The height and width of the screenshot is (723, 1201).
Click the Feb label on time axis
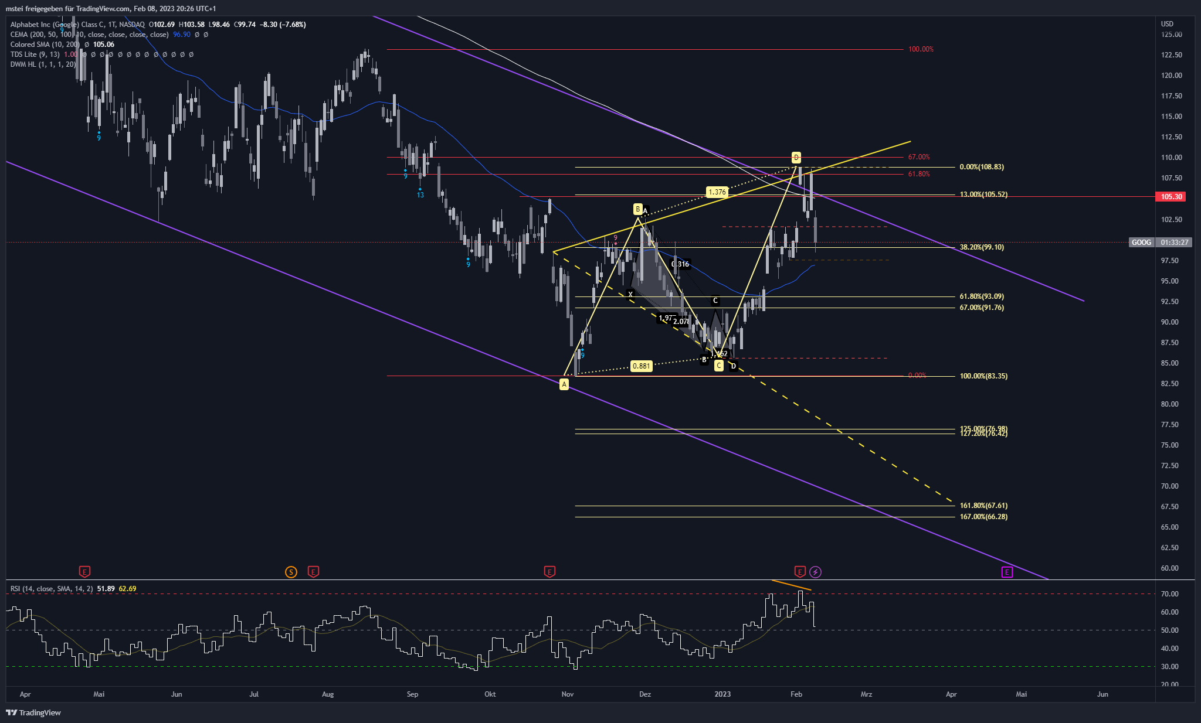pos(796,694)
